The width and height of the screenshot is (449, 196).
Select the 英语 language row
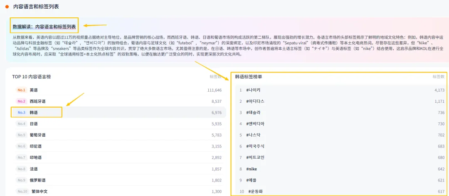point(119,90)
